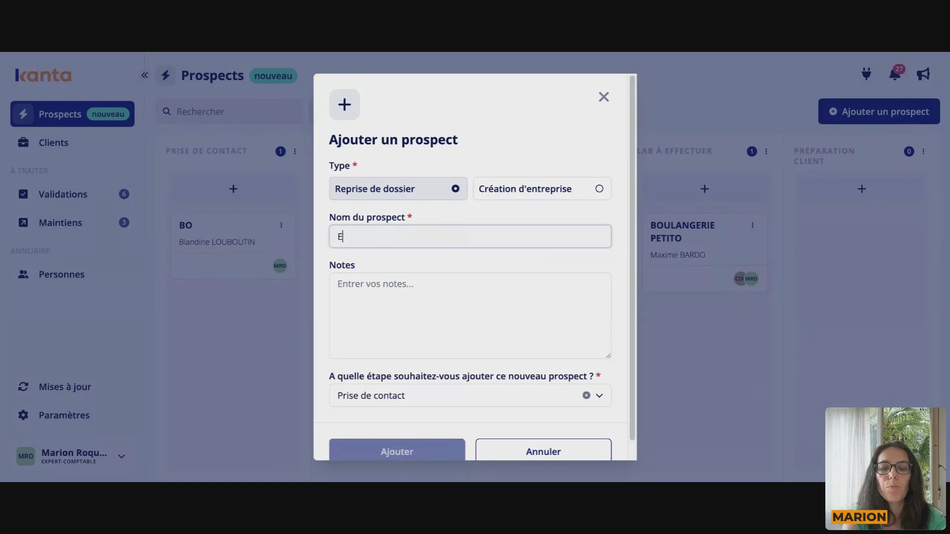950x534 pixels.
Task: Open LAB à effectuer column options menu
Action: coord(766,151)
